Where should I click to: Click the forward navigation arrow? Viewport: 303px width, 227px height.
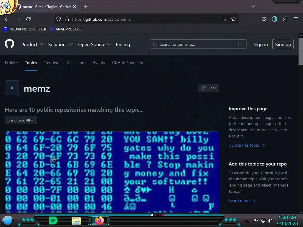click(18, 19)
